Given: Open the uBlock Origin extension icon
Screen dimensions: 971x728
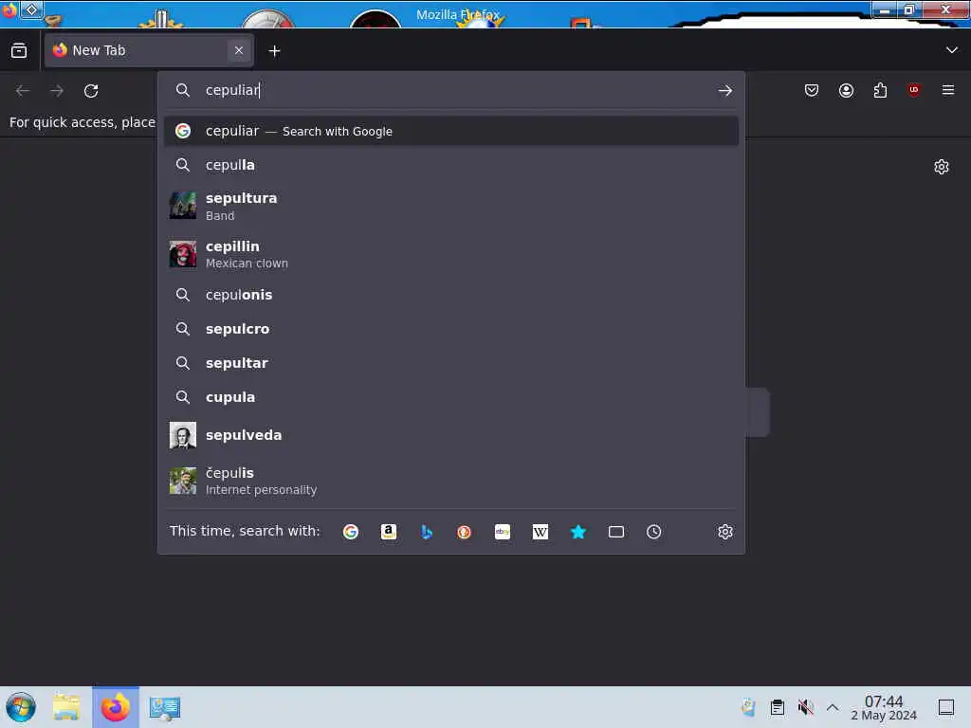Looking at the screenshot, I should 914,90.
